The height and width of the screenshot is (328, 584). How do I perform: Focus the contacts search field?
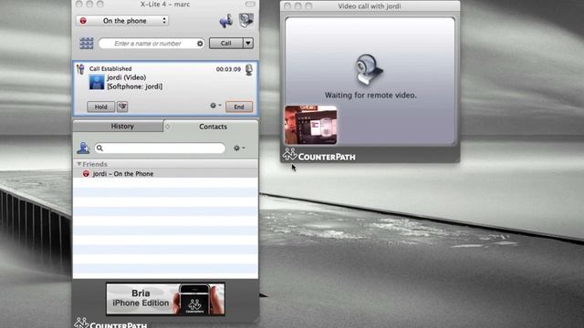pos(160,148)
